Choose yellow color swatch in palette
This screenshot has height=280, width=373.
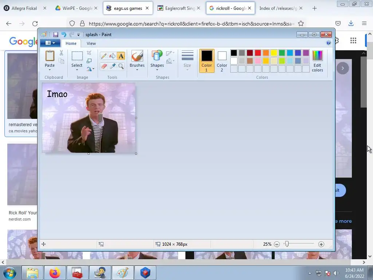tap(274, 53)
